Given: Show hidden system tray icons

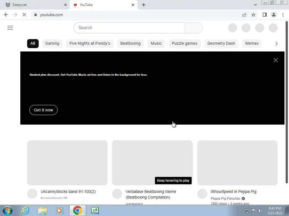Looking at the screenshot, I should (240, 211).
